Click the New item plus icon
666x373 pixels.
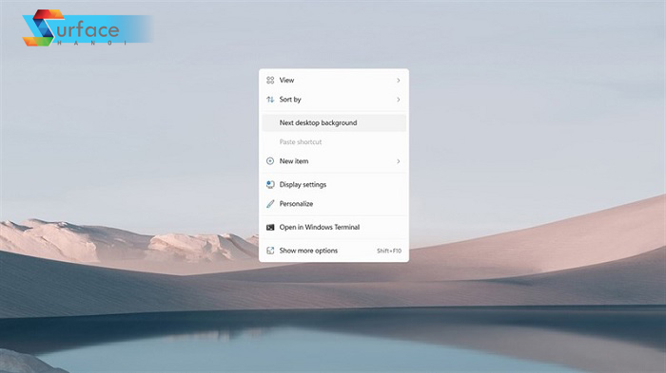coord(270,161)
